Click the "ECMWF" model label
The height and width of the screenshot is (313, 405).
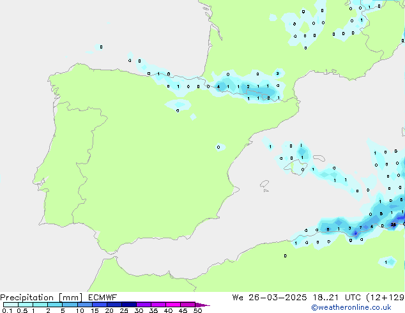(x=103, y=298)
